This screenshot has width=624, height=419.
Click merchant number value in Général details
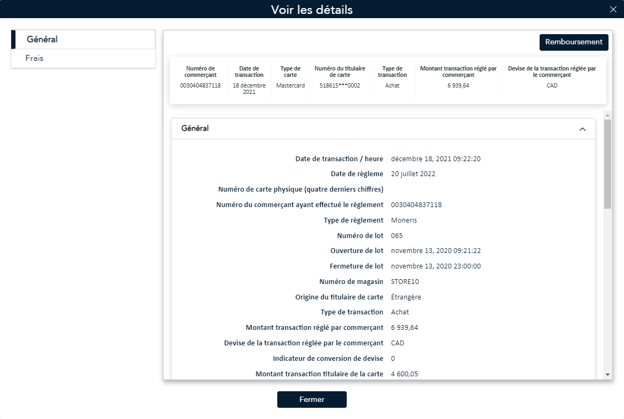[416, 205]
